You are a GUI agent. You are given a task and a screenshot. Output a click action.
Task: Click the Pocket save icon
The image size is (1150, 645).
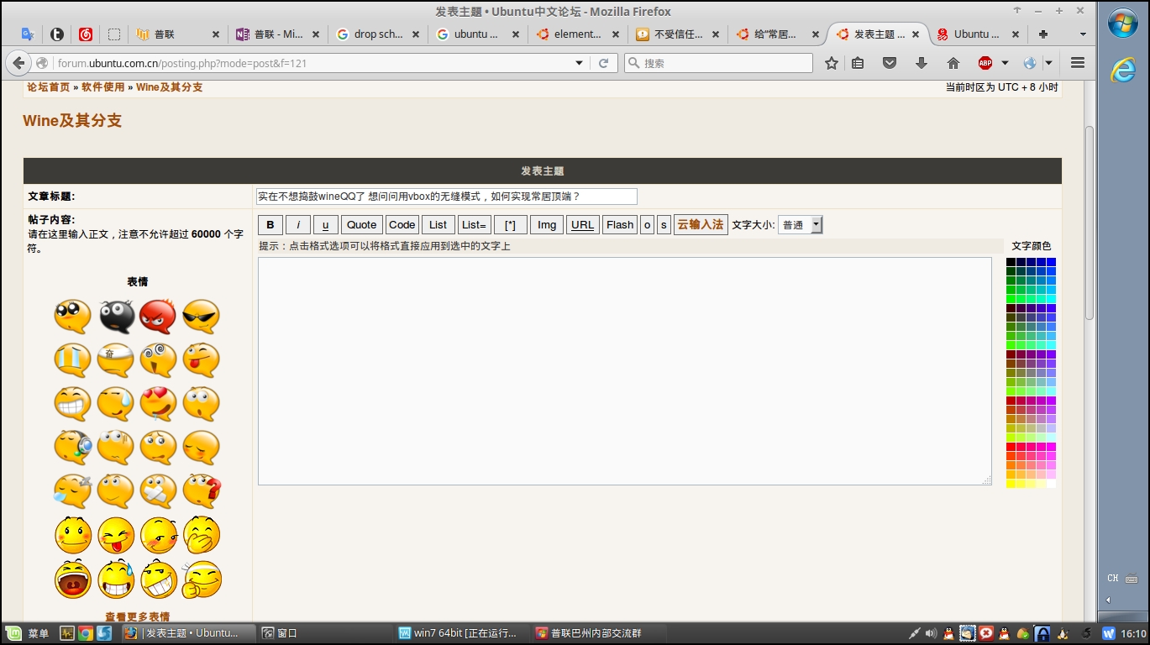pyautogui.click(x=890, y=63)
